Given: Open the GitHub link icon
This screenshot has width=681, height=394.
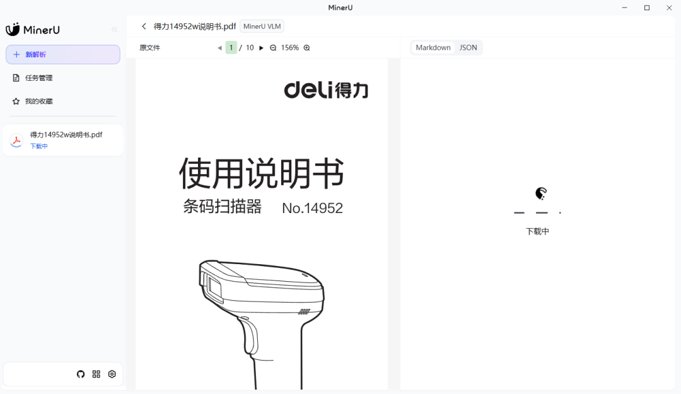Looking at the screenshot, I should point(80,374).
